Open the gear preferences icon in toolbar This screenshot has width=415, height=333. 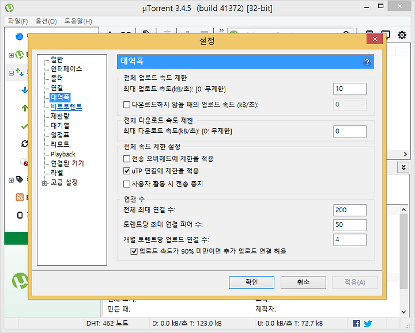click(402, 35)
